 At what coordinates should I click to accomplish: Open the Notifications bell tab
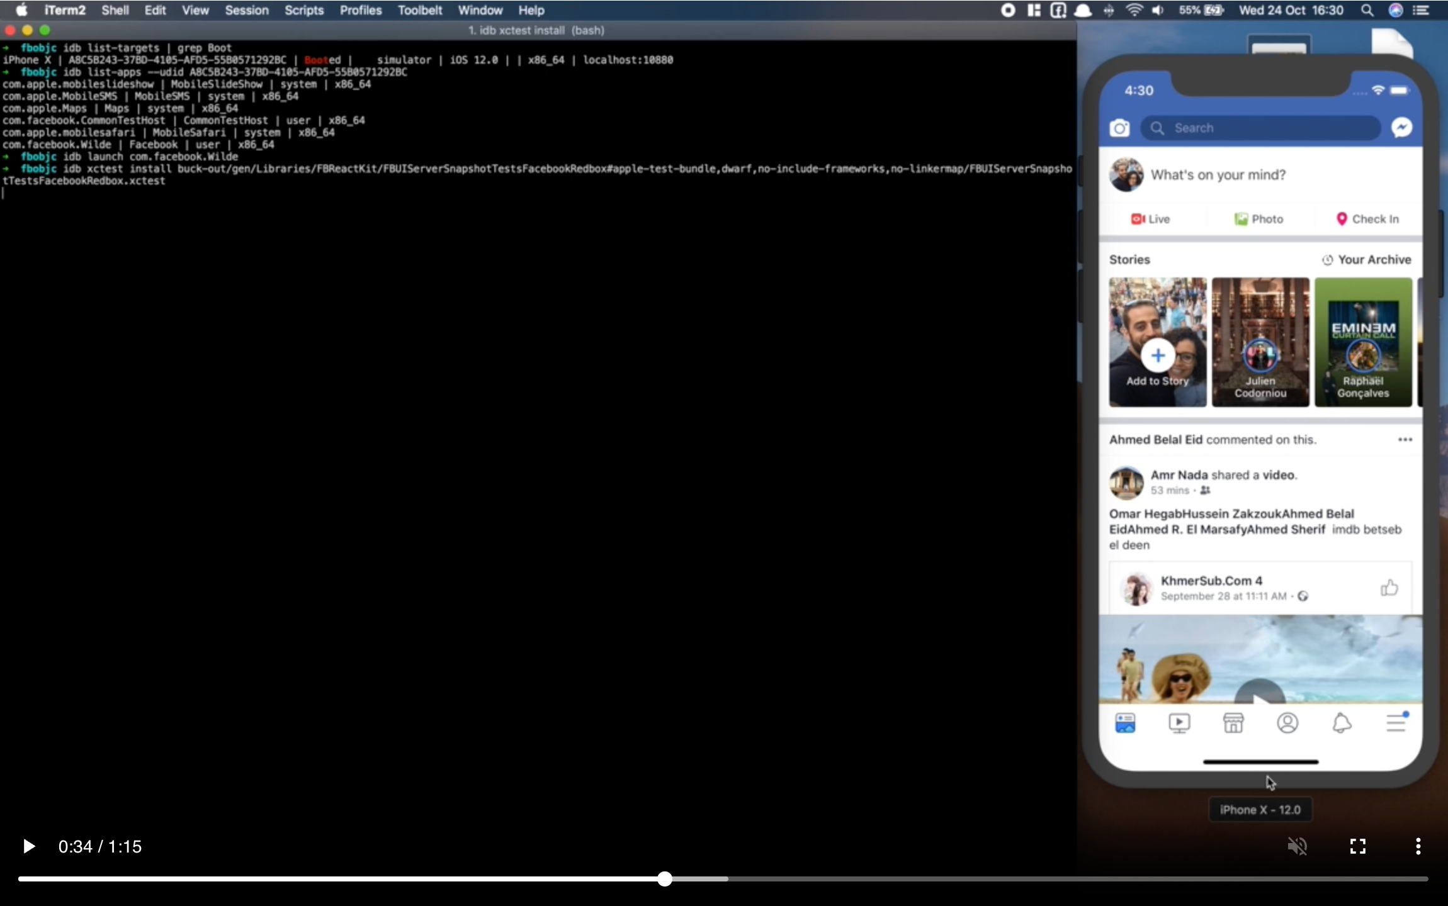(1342, 724)
